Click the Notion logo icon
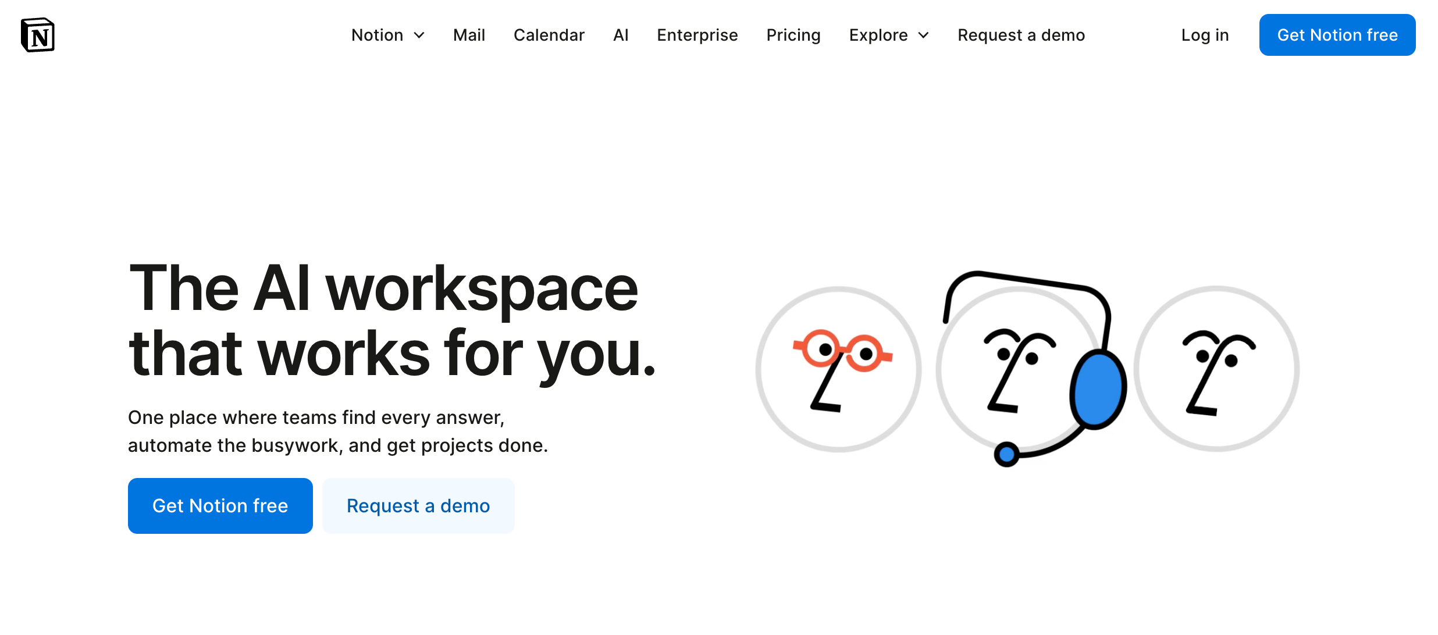 38,35
